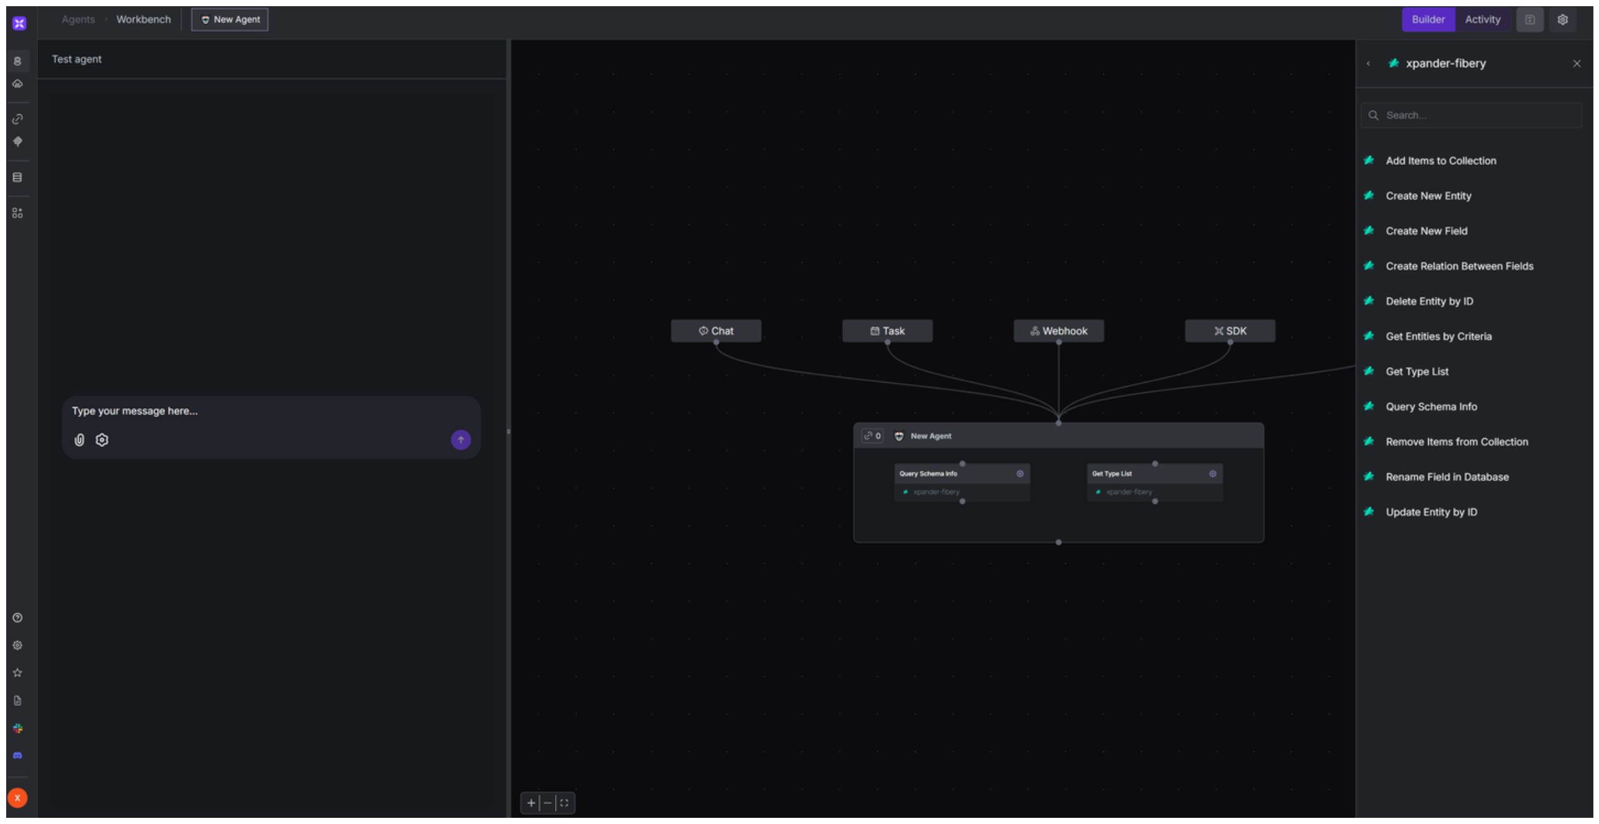The height and width of the screenshot is (824, 1599).
Task: Open chat settings gear in message box
Action: click(x=102, y=440)
